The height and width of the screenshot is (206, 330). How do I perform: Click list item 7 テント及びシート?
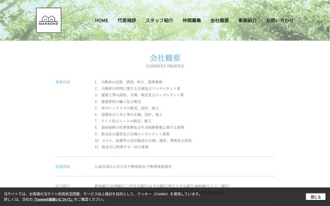[x=123, y=121]
